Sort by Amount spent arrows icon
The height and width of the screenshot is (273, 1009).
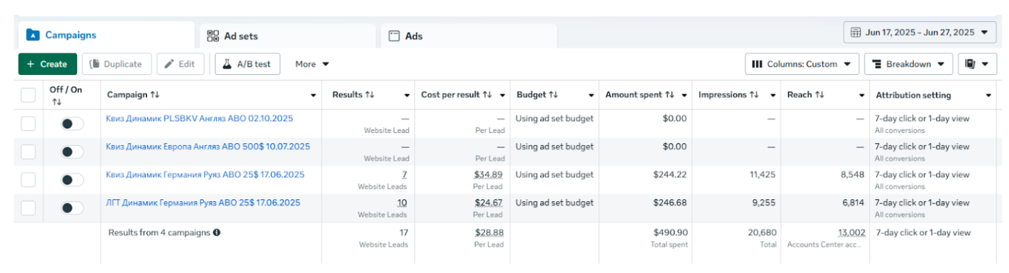670,95
